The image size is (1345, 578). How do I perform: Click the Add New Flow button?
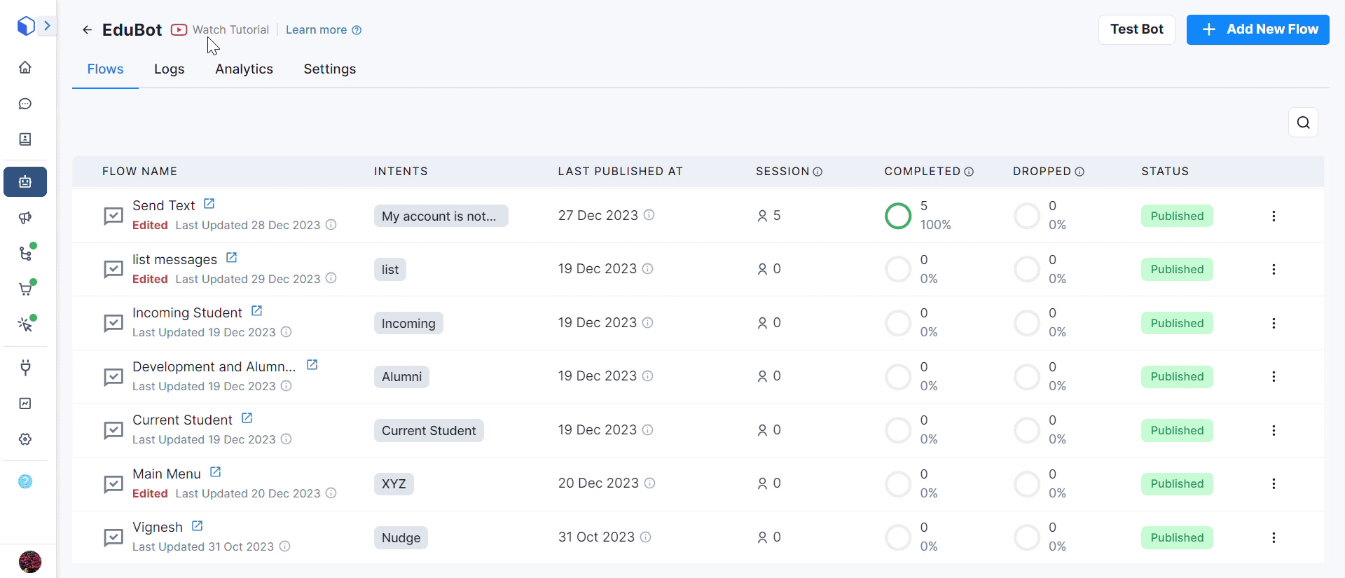tap(1257, 29)
